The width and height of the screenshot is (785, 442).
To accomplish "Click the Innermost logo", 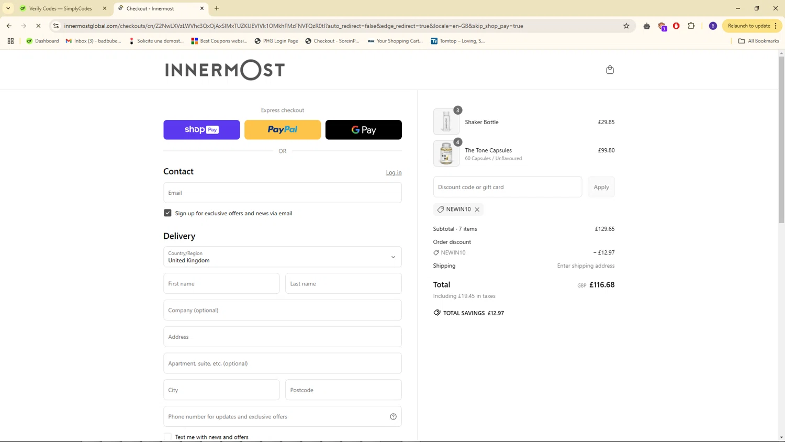I will (x=225, y=70).
